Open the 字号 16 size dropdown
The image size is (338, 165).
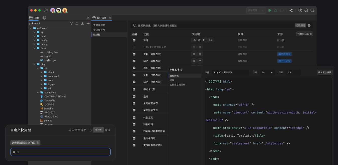click(x=267, y=73)
